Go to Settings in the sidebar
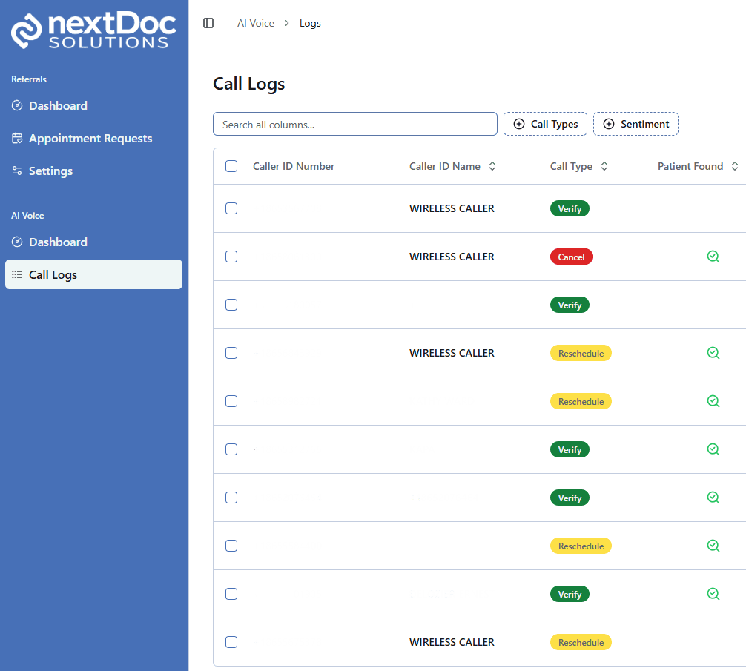 coord(50,171)
